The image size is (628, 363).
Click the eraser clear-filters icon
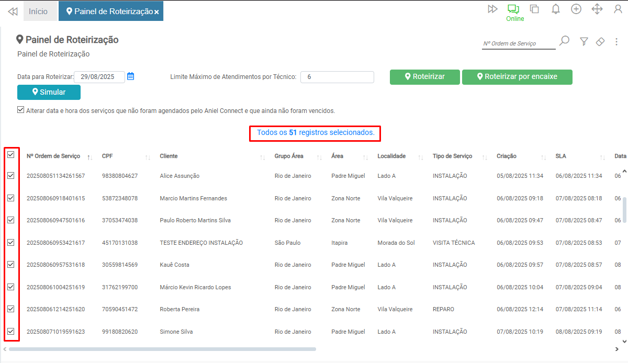click(x=600, y=42)
